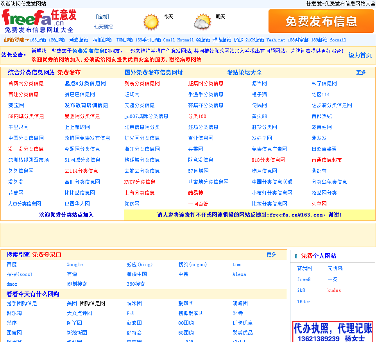Image resolution: width=376 pixels, height=342 pixels.
Task: Open the dmoz link
Action: tap(12, 284)
